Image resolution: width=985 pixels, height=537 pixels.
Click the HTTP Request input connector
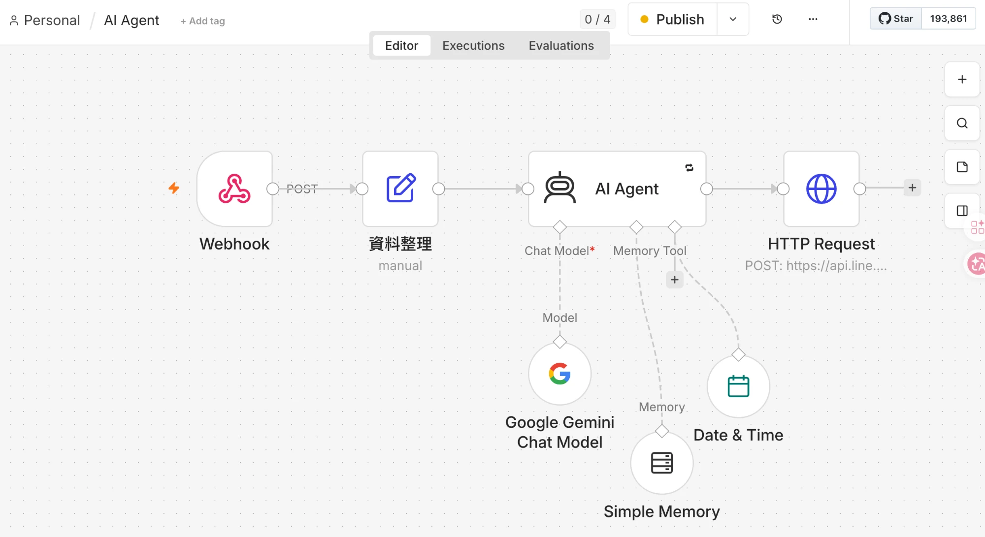[784, 189]
